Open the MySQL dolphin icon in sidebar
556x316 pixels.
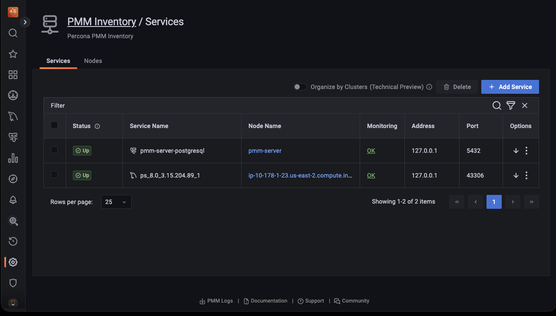(x=13, y=116)
